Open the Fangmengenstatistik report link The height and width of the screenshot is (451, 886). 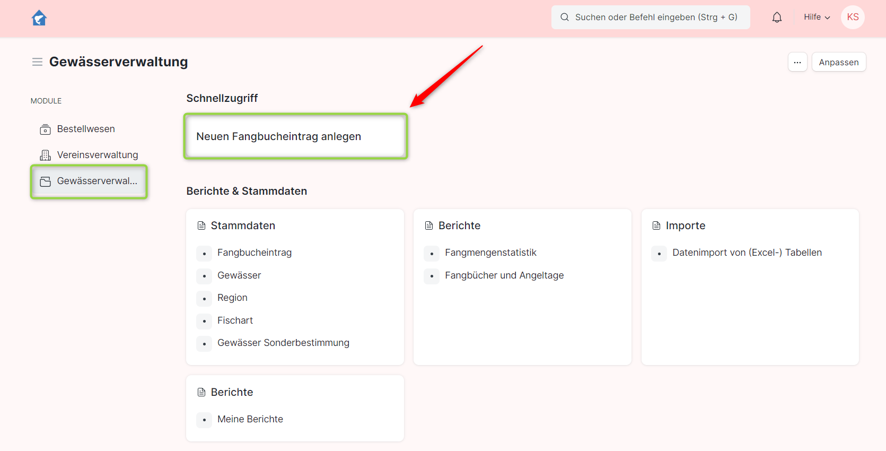pyautogui.click(x=490, y=253)
